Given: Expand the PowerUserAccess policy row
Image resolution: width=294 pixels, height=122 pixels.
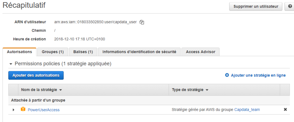Looking at the screenshot, I should click(13, 110).
